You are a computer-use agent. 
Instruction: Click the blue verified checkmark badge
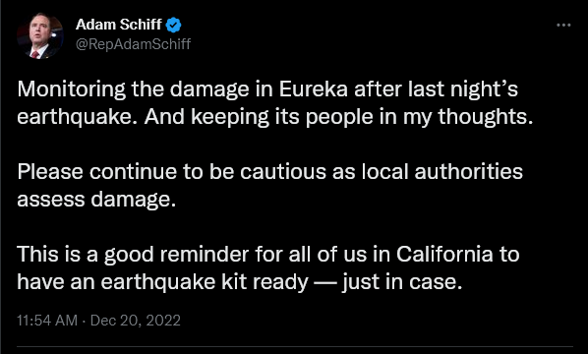pos(173,26)
